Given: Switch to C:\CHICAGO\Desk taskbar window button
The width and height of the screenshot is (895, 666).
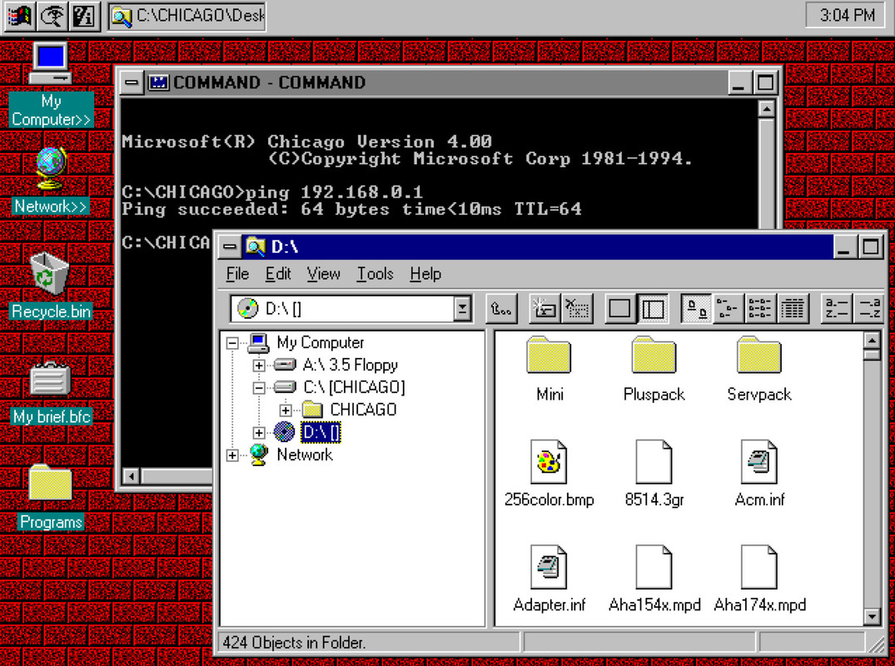Looking at the screenshot, I should (187, 16).
